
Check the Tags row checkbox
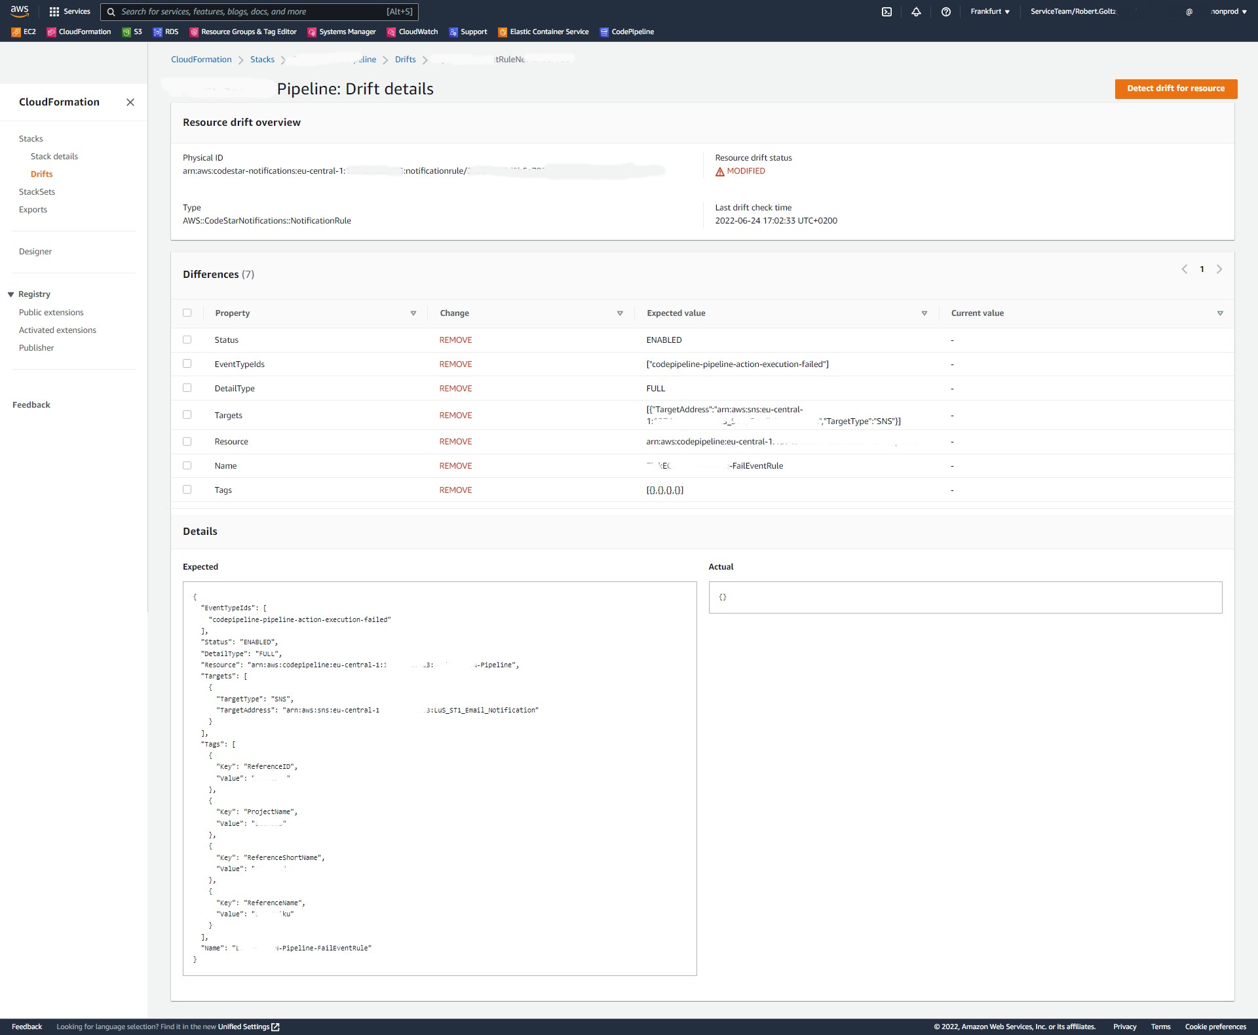[x=188, y=490]
